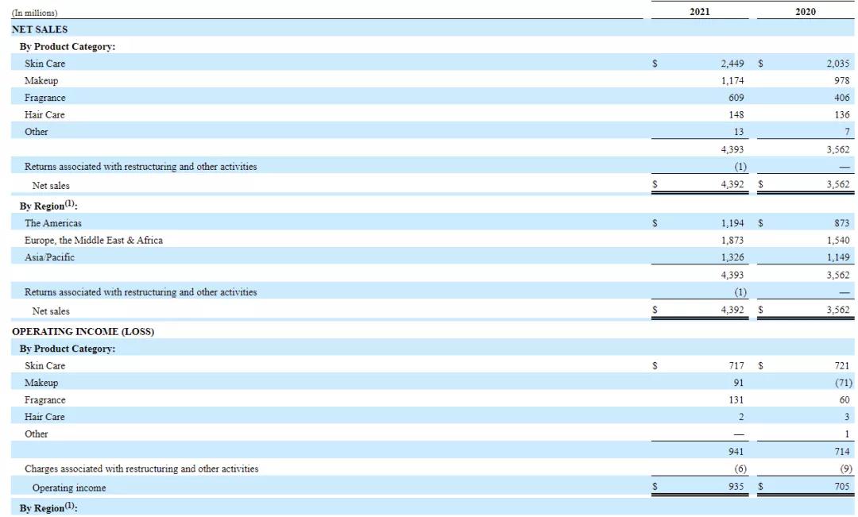Click operating income subtotal 714
Viewport: 858px width, 517px height.
(842, 451)
